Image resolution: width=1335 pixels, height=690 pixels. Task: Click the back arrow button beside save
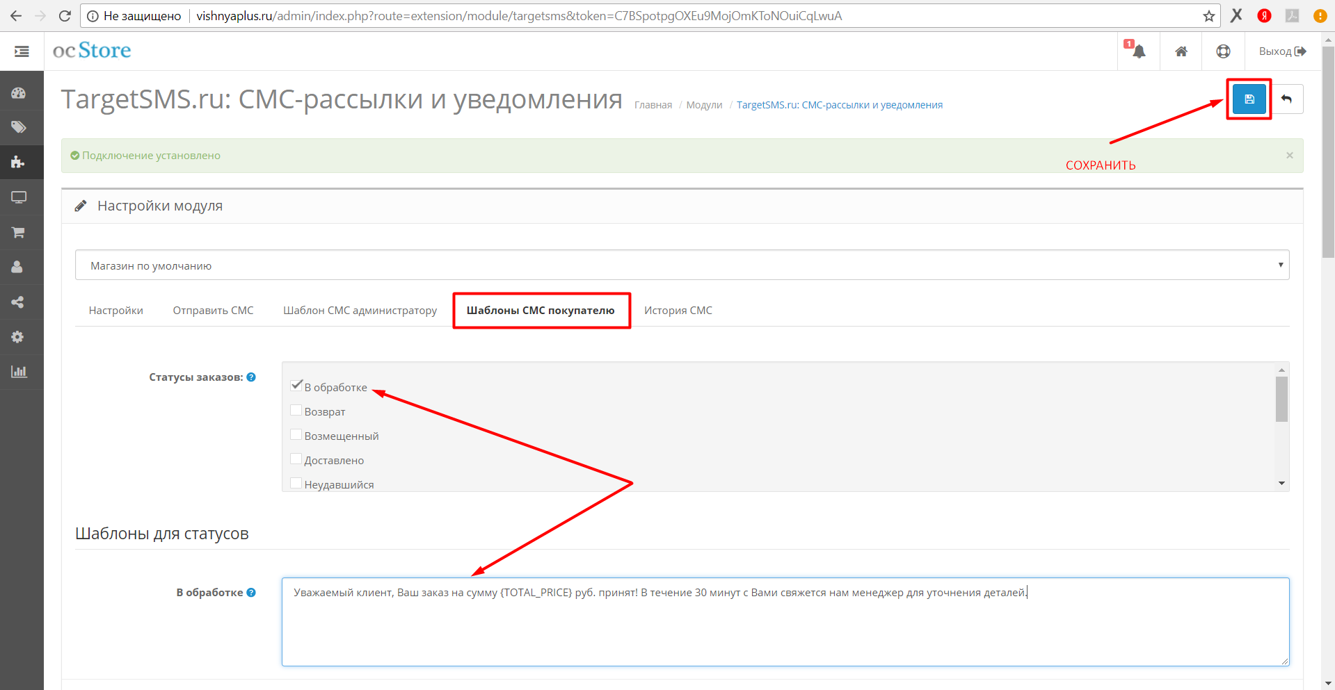click(x=1286, y=99)
